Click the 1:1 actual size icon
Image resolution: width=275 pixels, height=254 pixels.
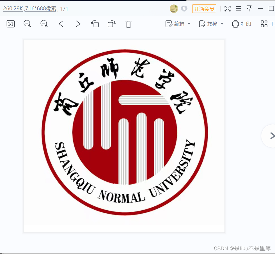pyautogui.click(x=11, y=24)
